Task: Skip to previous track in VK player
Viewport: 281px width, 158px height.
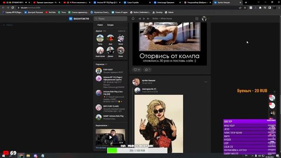Action: (140, 18)
